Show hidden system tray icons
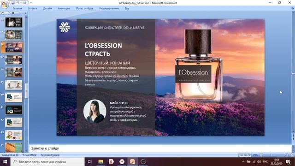295x166 pixels. 243,162
